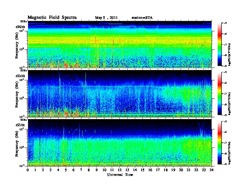Select the "May 5, 2011" date text
252x195 pixels.
[x=106, y=18]
